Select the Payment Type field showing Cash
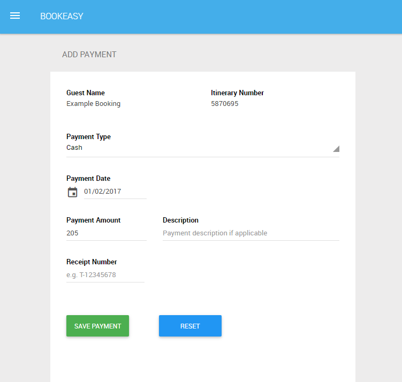The height and width of the screenshot is (382, 402). point(203,148)
